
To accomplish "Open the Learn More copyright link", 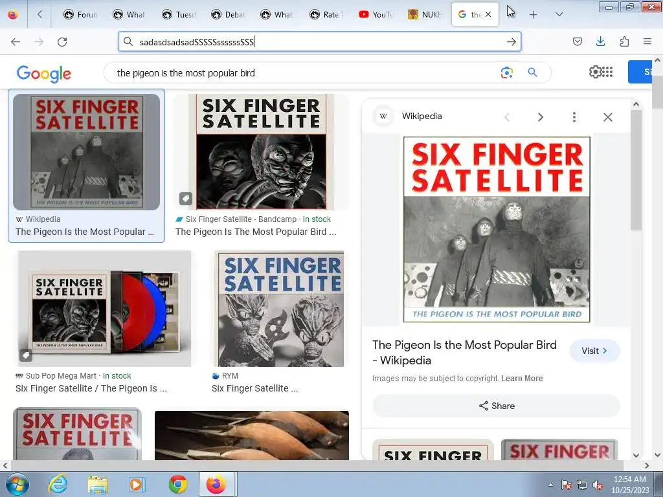I will pos(522,379).
